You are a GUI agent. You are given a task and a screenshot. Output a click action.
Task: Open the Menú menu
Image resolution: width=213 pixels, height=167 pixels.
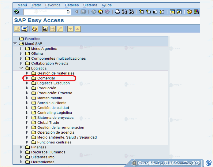22,5
